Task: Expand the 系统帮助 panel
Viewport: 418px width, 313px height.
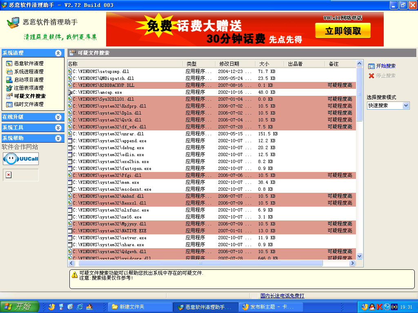Action: coord(58,138)
